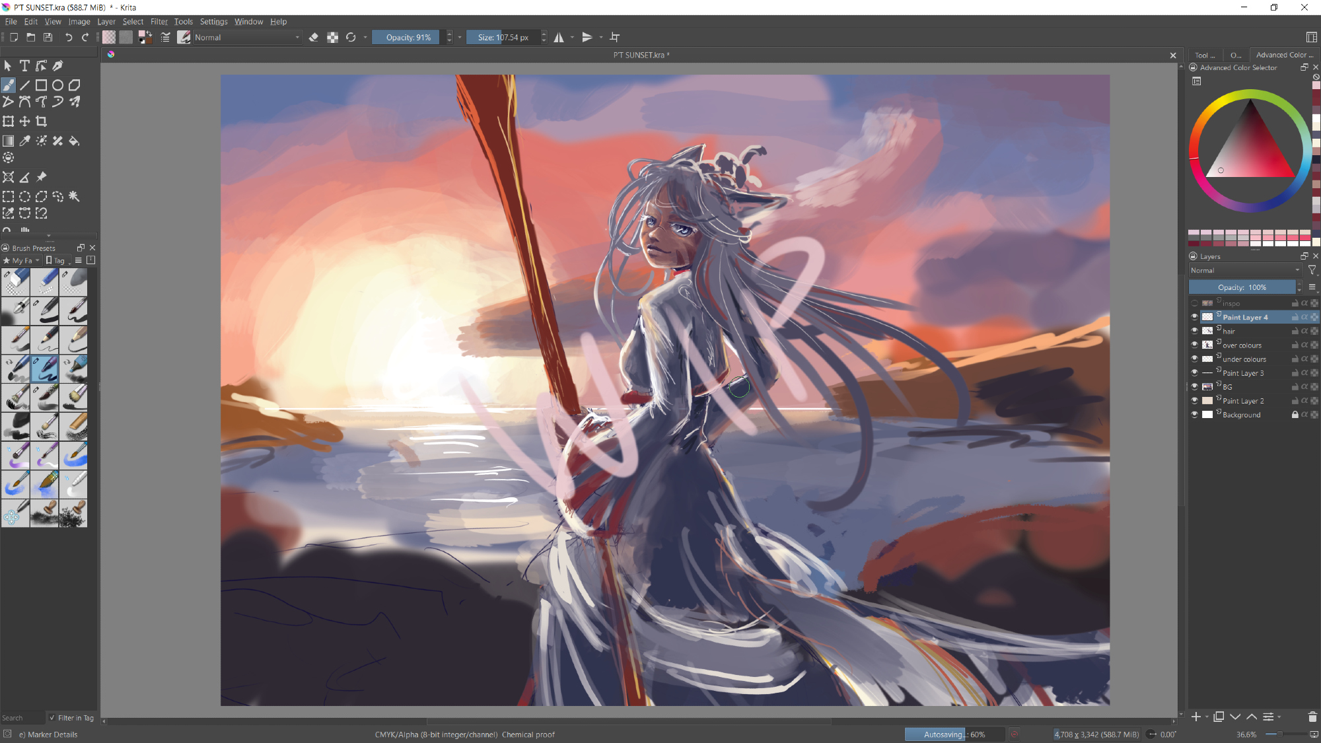Select the Ellipse shape tool
1321x743 pixels.
click(57, 85)
